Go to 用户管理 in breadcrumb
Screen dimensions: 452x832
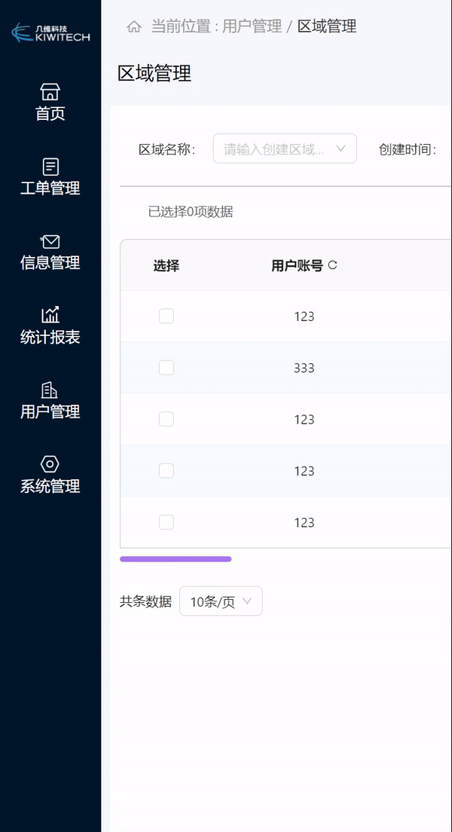point(252,26)
